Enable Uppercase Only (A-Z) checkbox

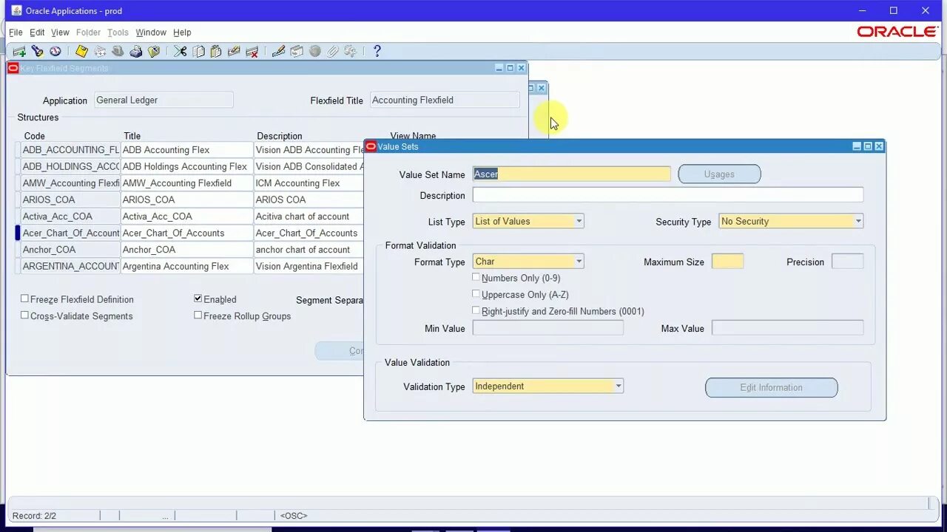(x=476, y=294)
